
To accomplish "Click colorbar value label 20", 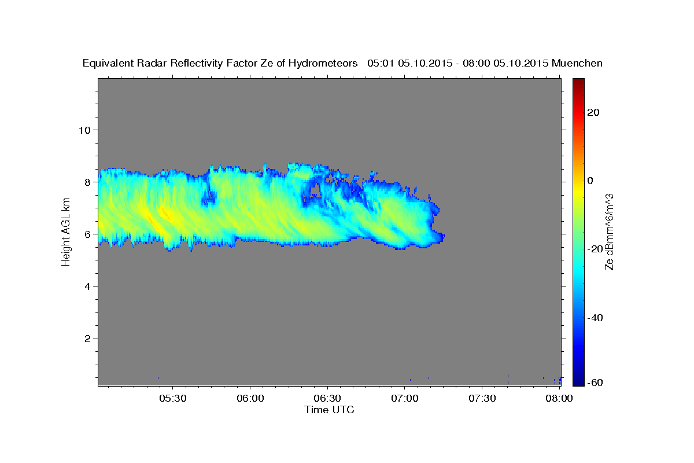I will tap(594, 112).
